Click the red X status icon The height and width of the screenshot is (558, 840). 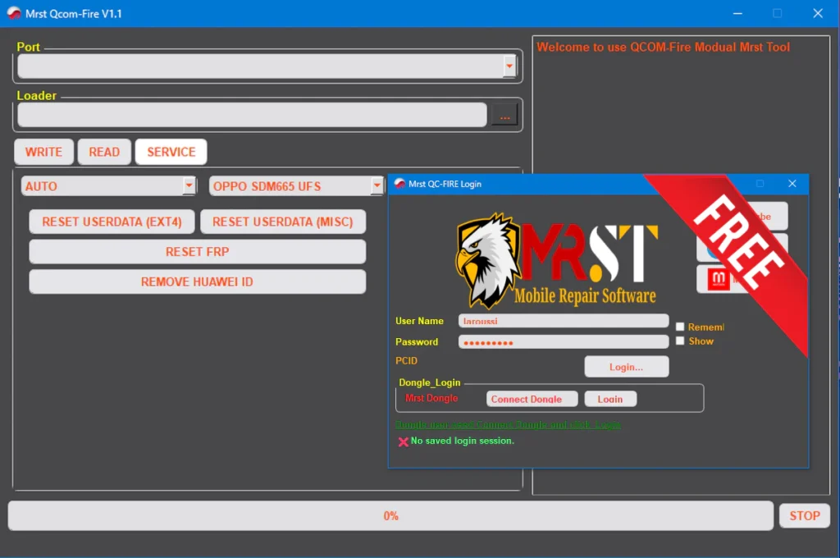[x=403, y=441]
